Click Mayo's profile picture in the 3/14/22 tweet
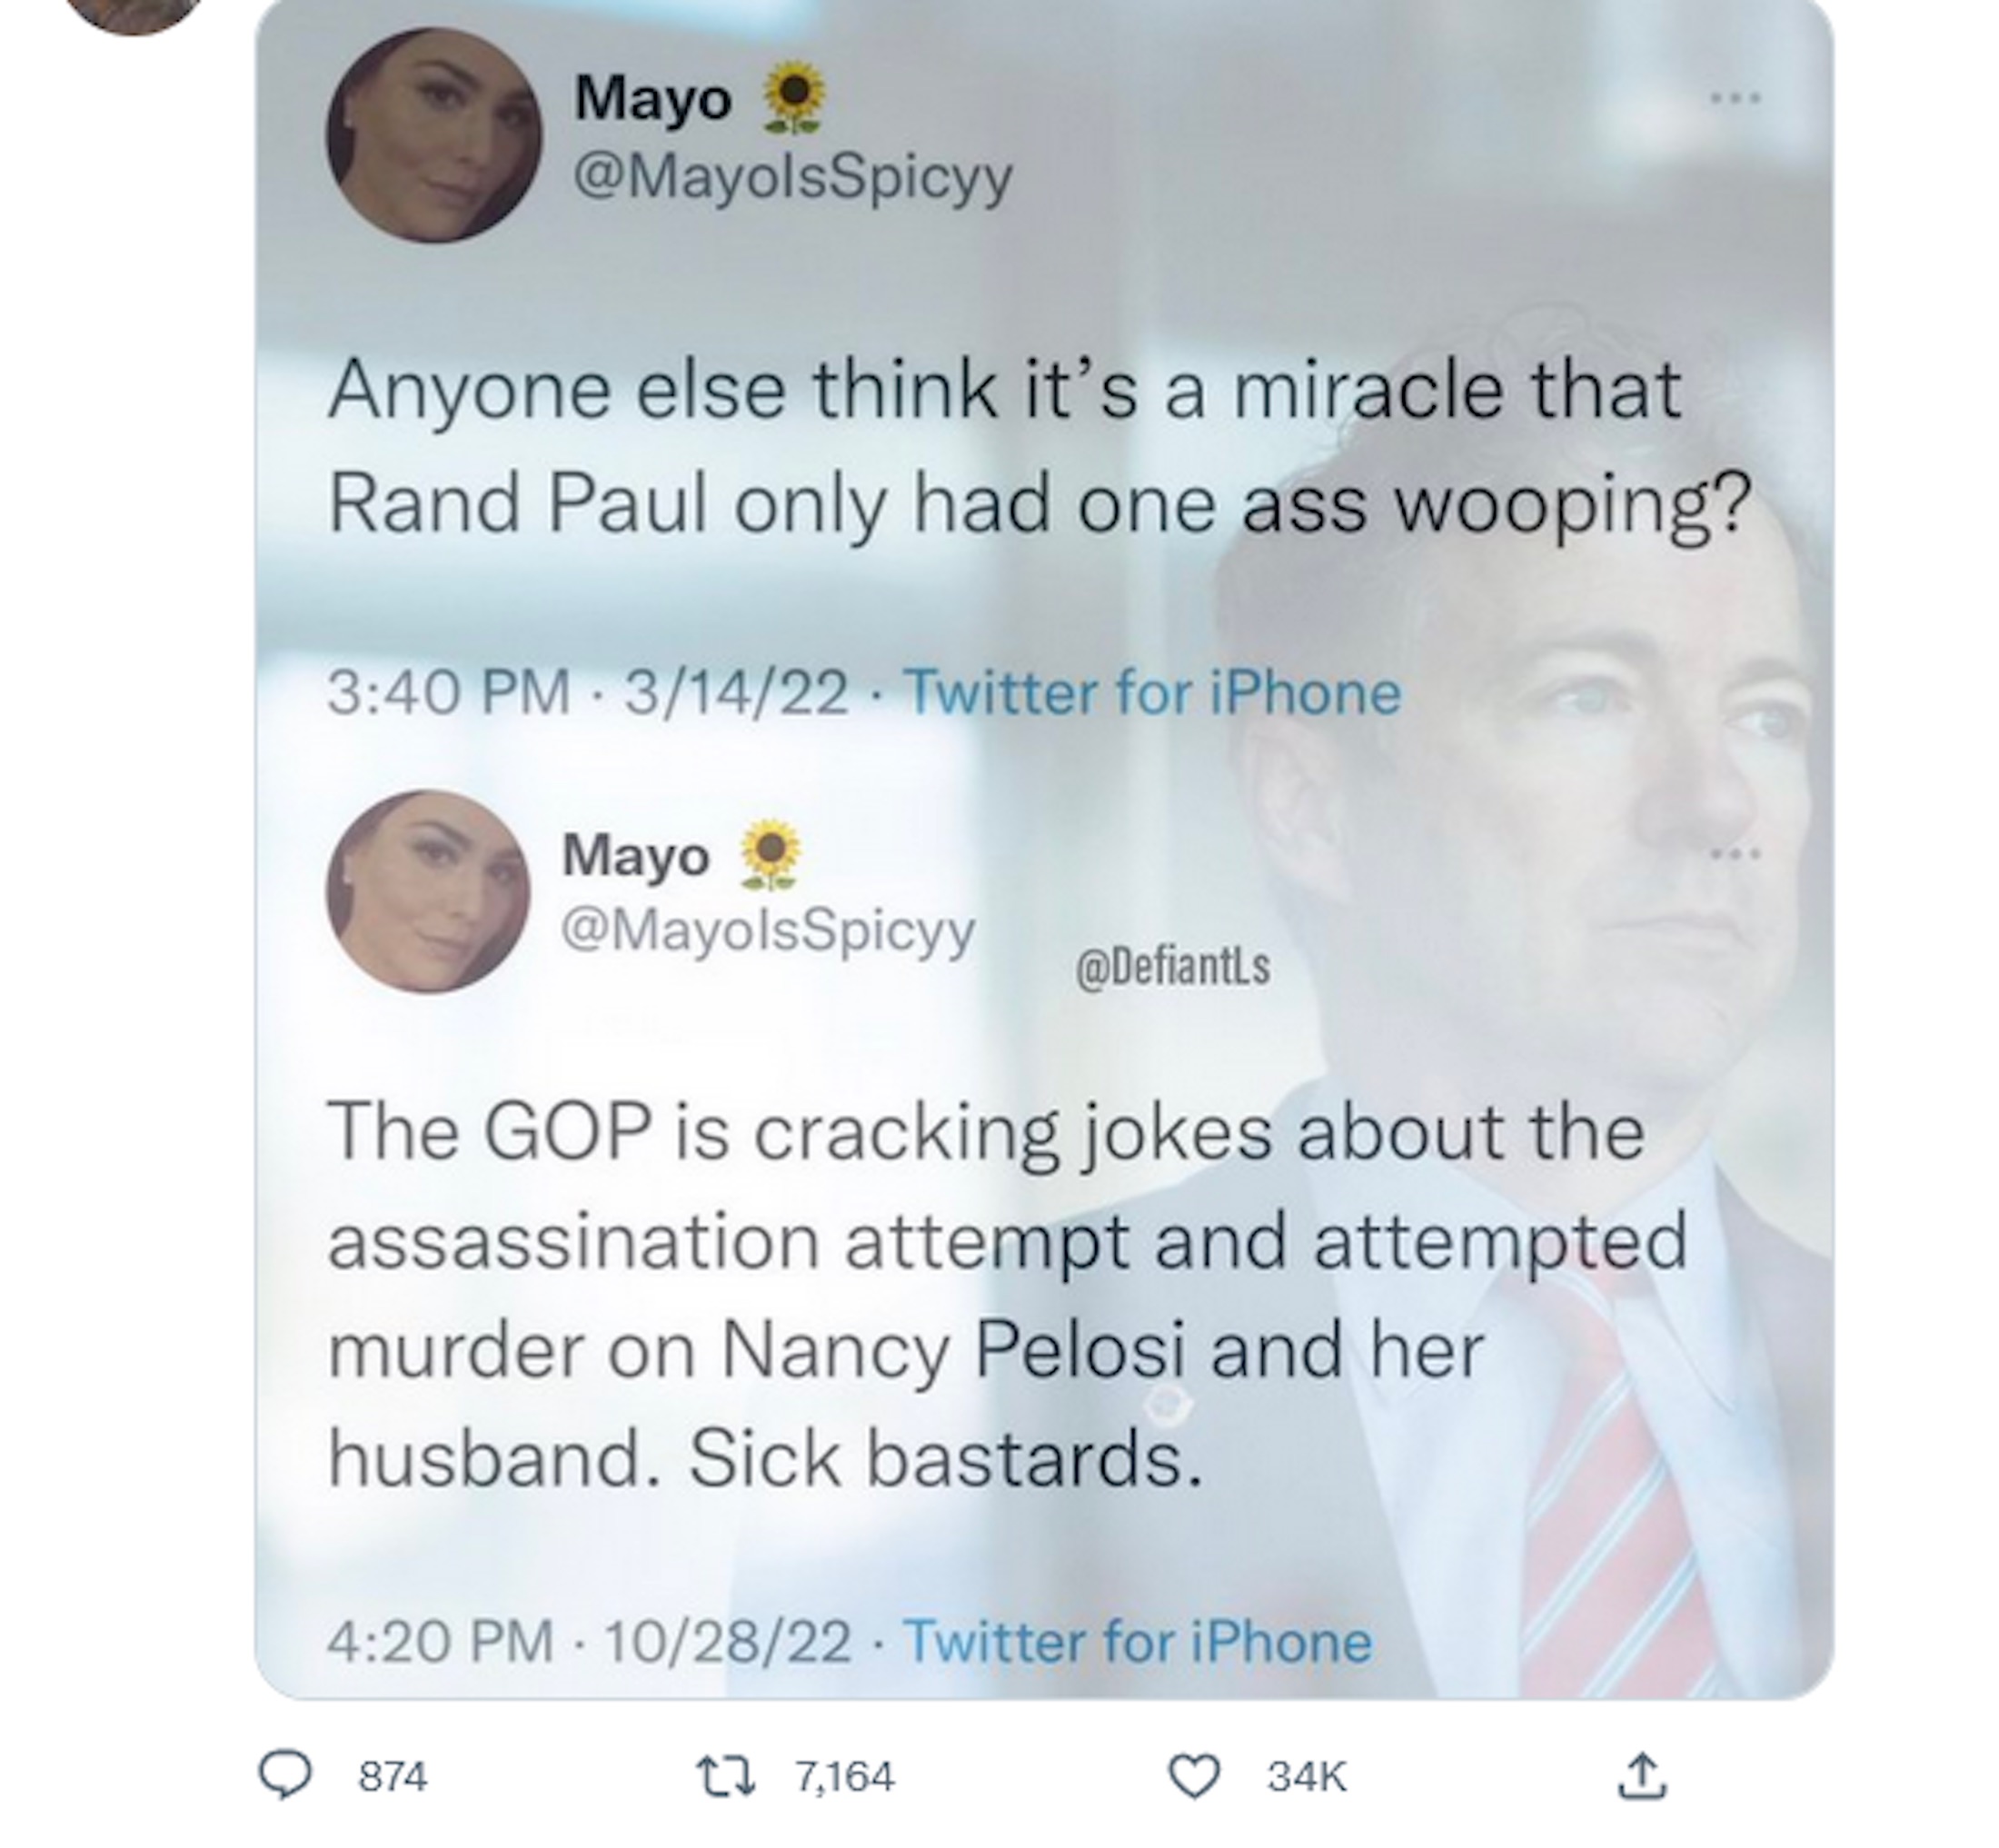 (434, 135)
